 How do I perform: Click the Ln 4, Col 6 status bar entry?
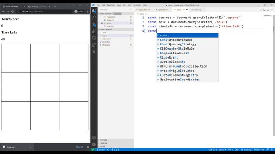[x=213, y=150]
